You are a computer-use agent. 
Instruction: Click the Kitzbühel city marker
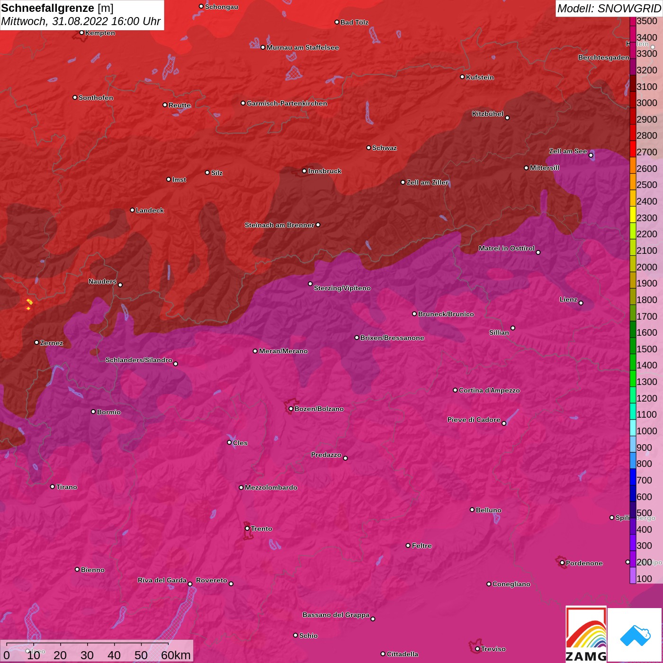click(507, 118)
